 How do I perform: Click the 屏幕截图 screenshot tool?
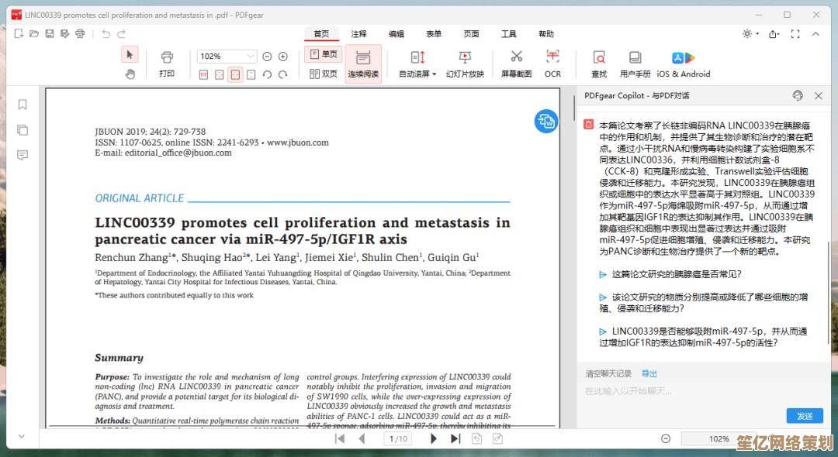click(x=516, y=64)
